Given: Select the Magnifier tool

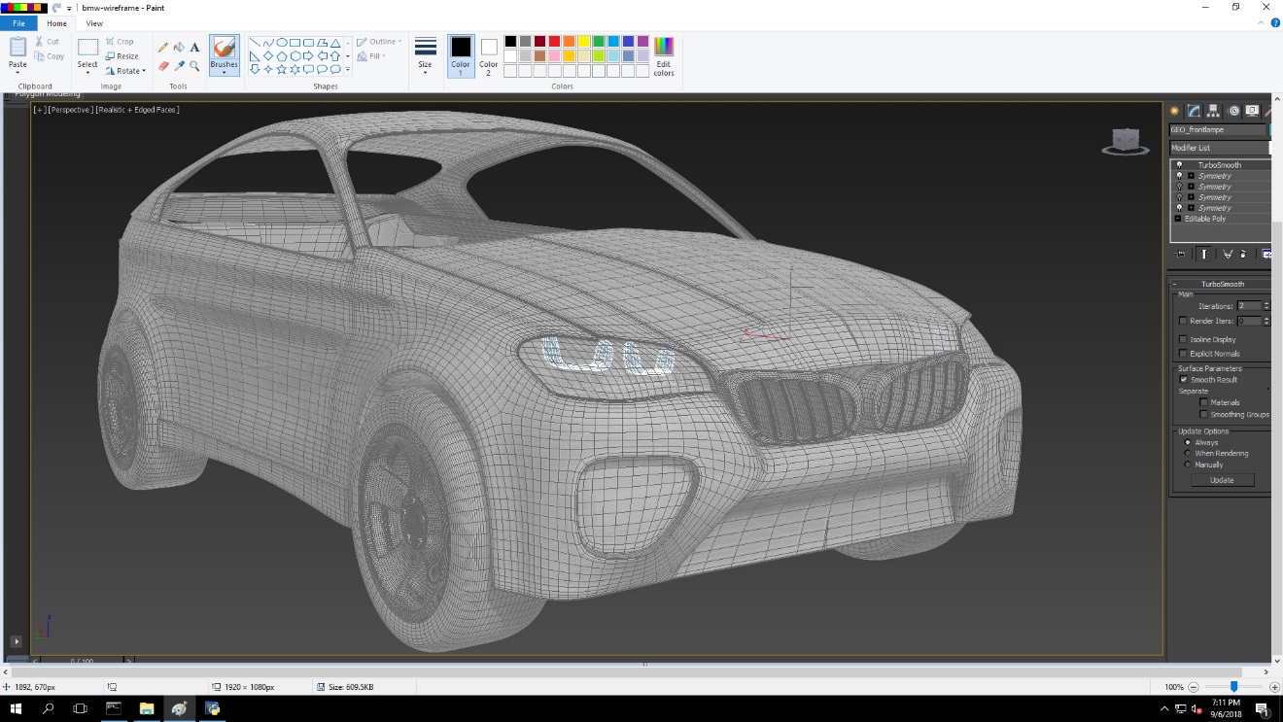Looking at the screenshot, I should coord(194,66).
